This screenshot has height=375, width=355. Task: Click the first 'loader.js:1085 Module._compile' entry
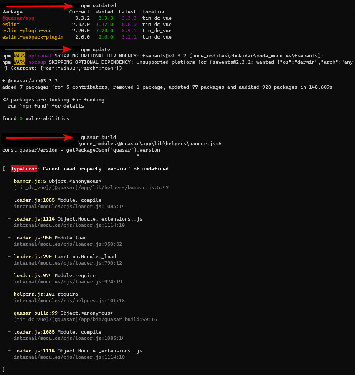pos(58,200)
